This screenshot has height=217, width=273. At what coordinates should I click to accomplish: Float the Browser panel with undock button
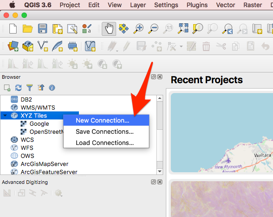click(x=153, y=77)
